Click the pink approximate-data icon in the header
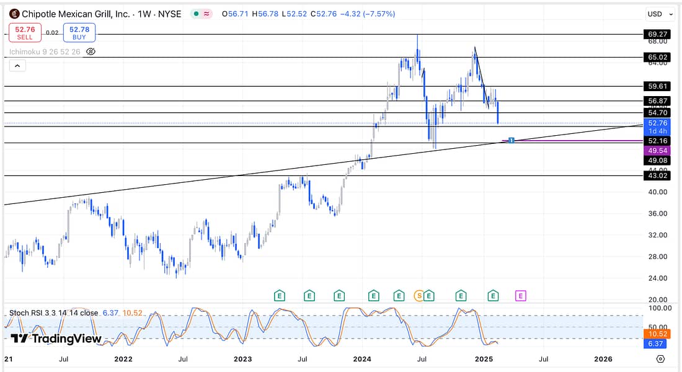 pos(206,14)
